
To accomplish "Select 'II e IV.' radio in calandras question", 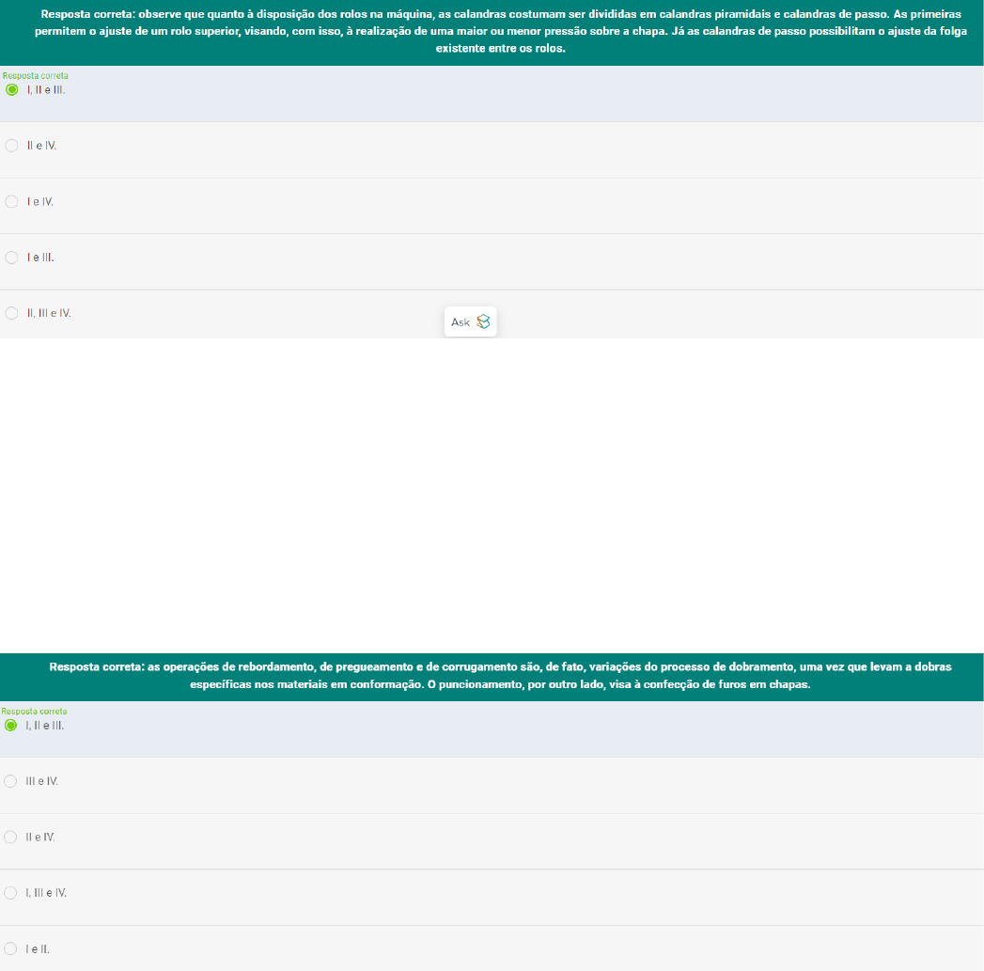I will point(11,146).
